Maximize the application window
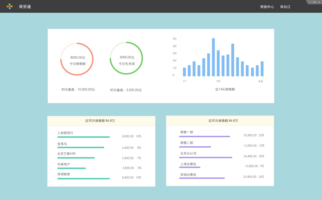322x200 pixels. coord(315,2)
